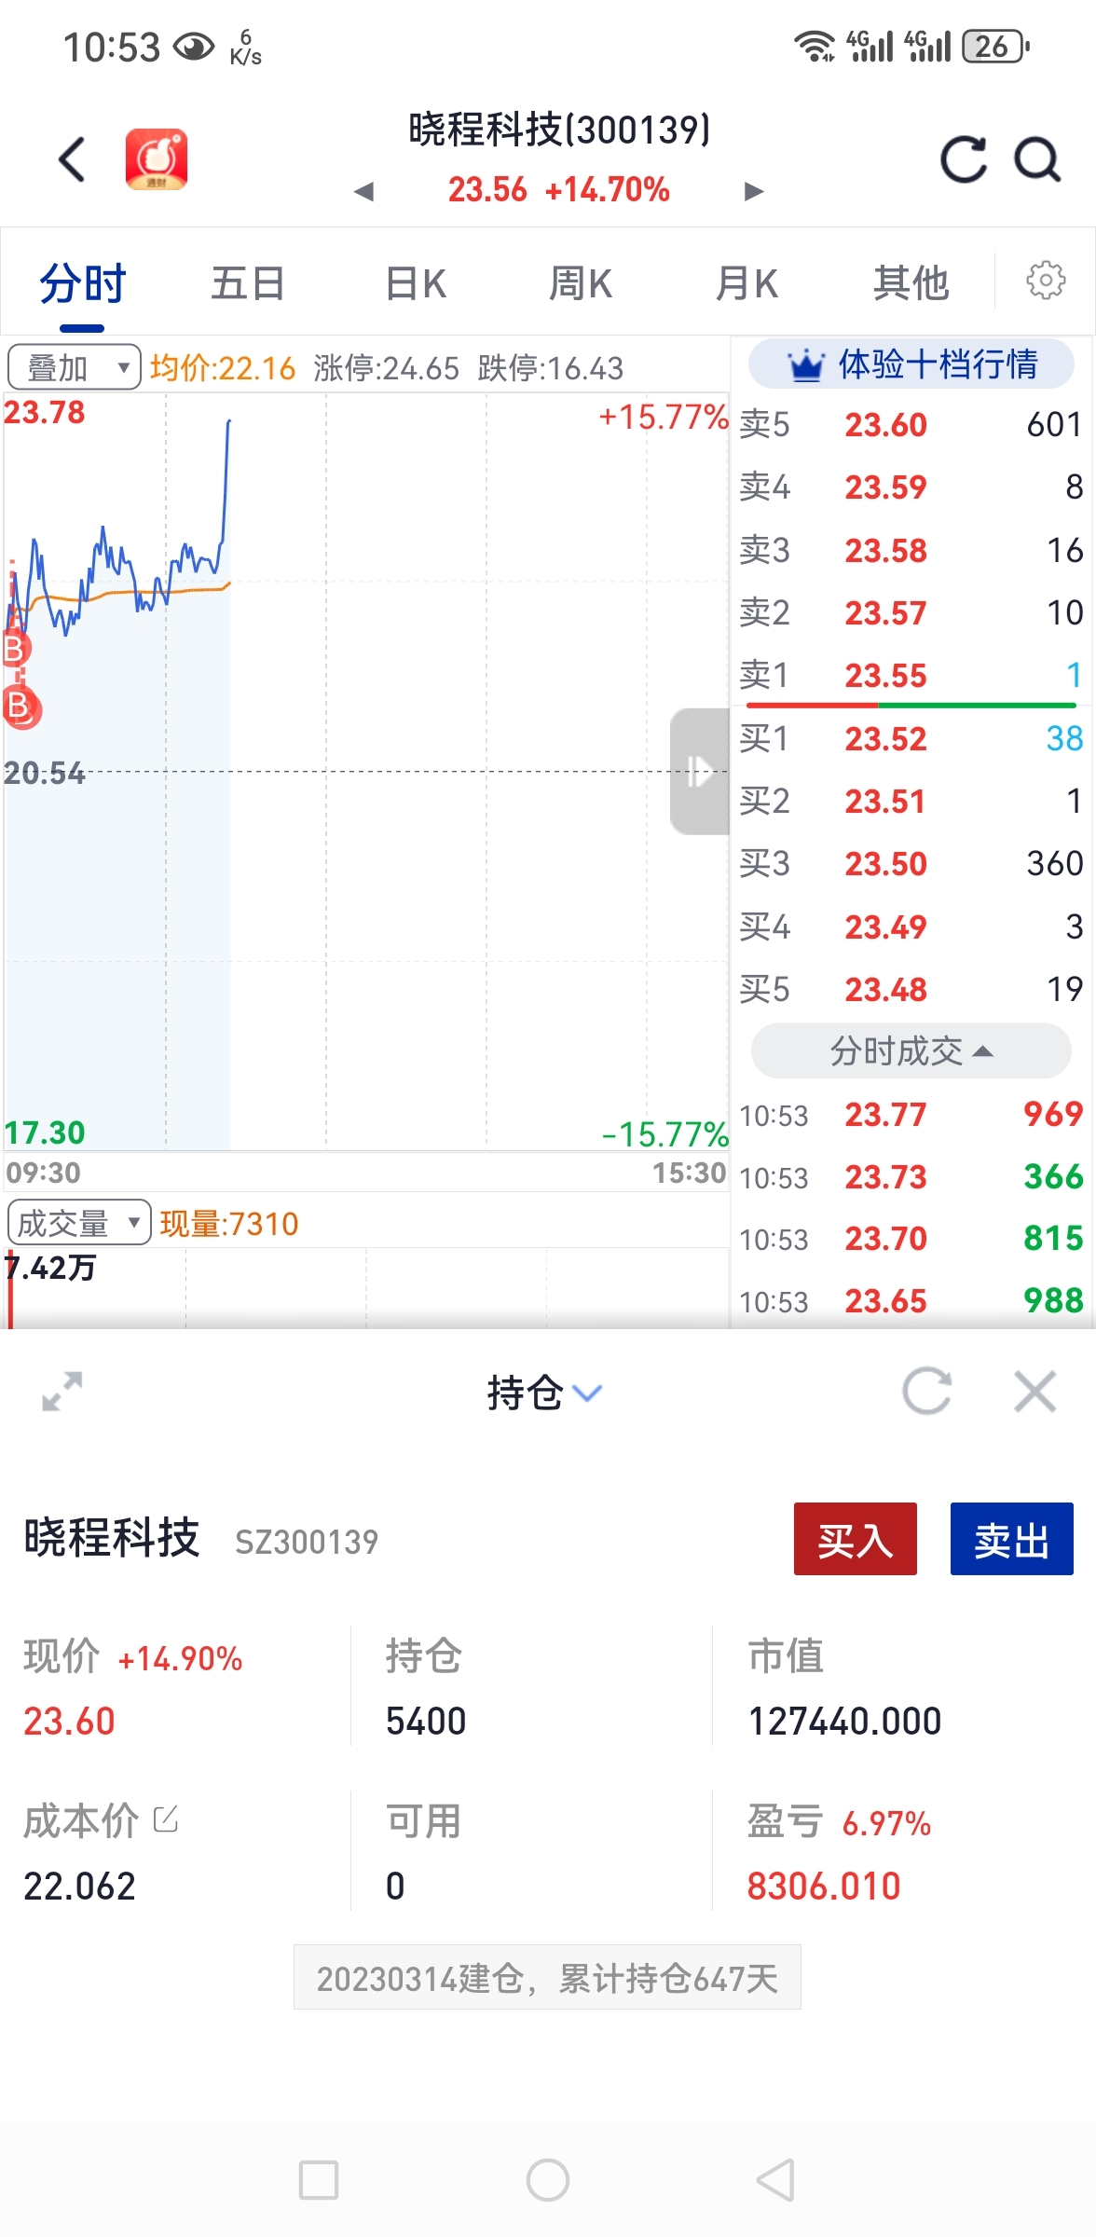
Task: Tap stock title 晓程科技(300139)
Action: [559, 130]
